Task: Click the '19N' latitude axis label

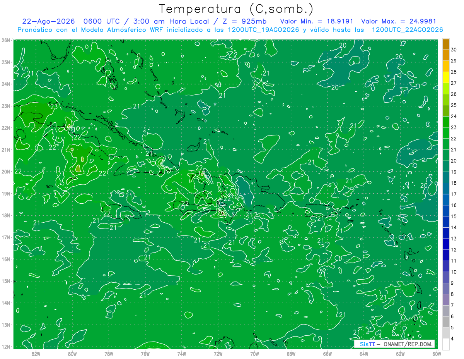Action: click(x=5, y=193)
